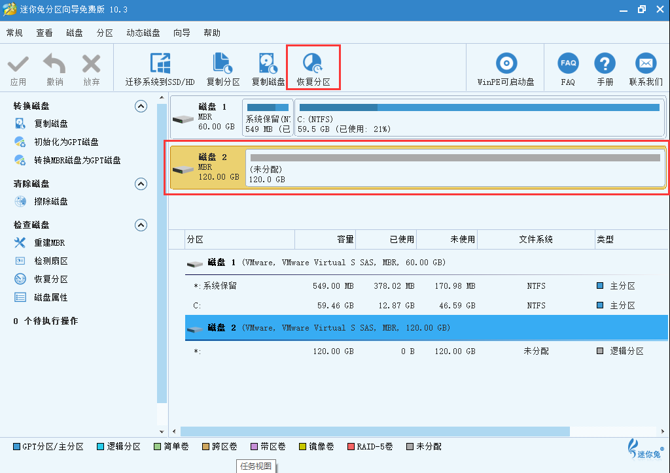Click the left sidebar scroll-up arrow
This screenshot has width=670, height=473.
pyautogui.click(x=162, y=98)
